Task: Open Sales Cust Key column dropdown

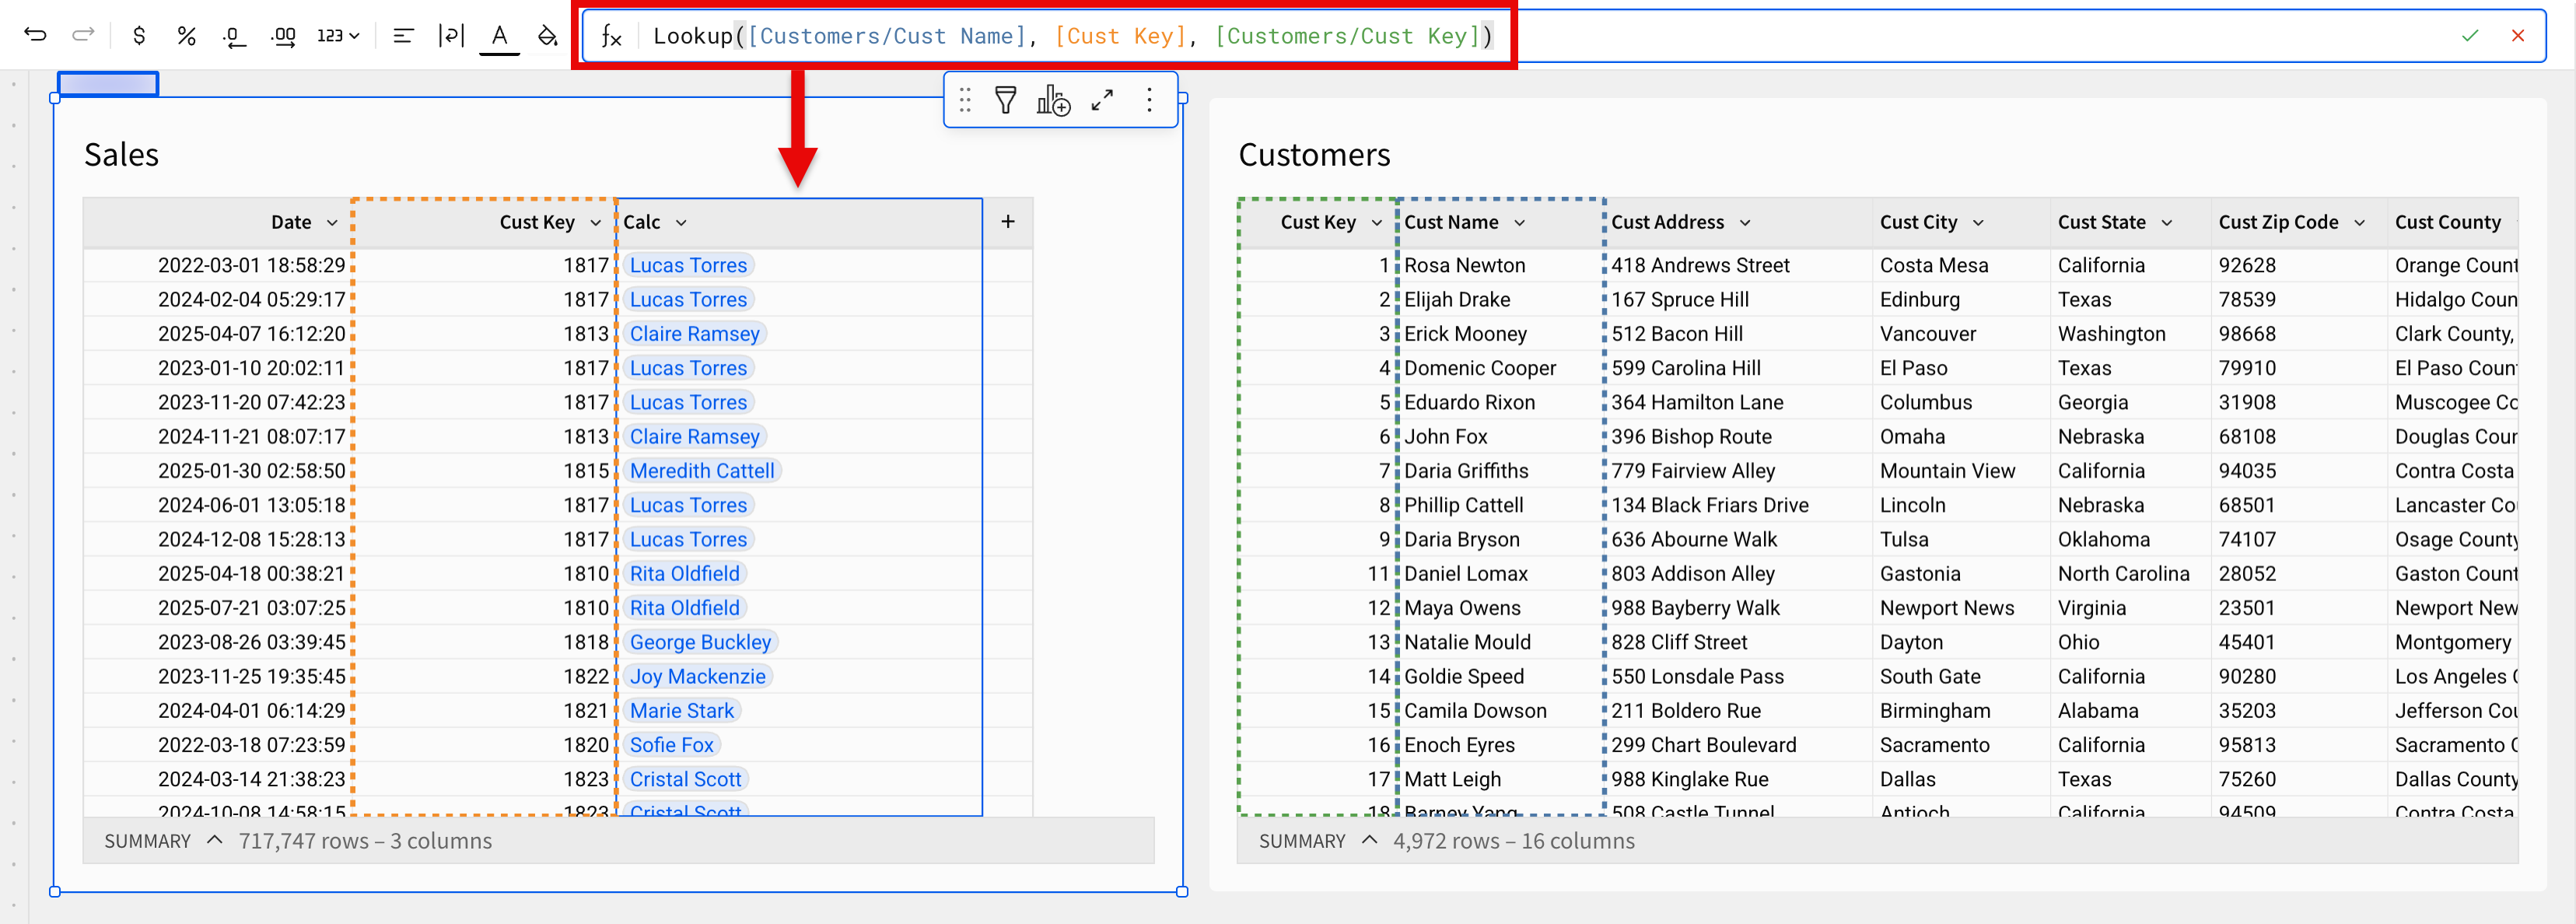Action: coord(595,222)
